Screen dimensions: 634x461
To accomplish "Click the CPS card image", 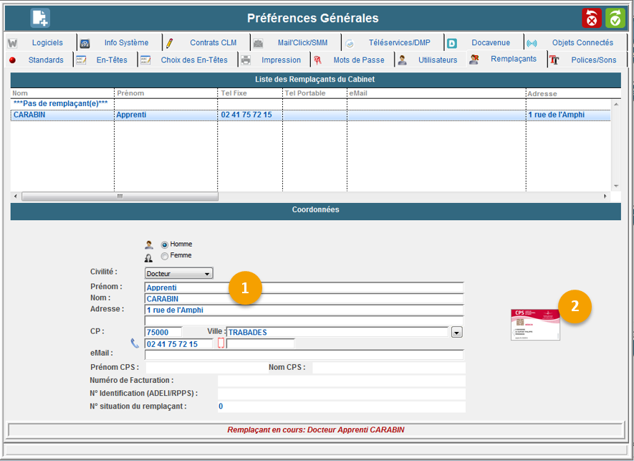I will point(534,325).
